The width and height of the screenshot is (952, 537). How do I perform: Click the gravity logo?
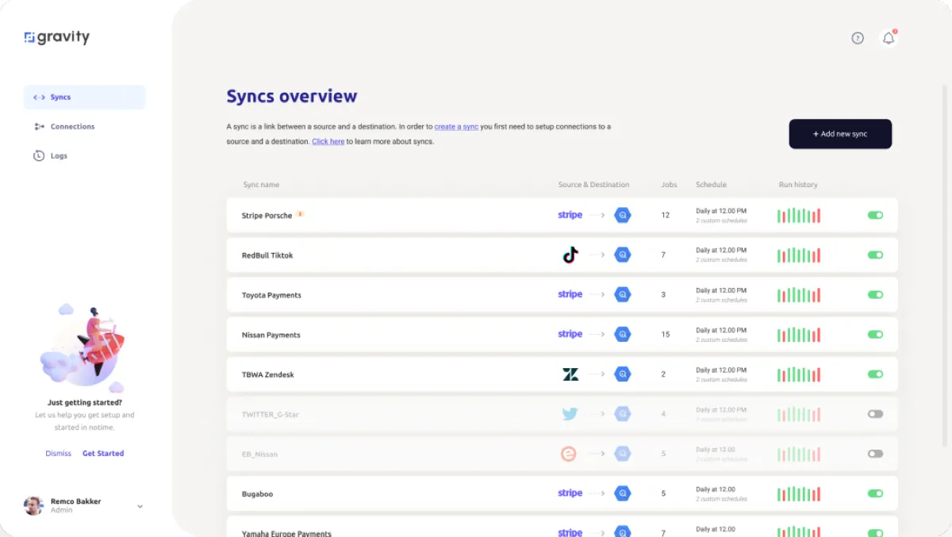coord(57,37)
